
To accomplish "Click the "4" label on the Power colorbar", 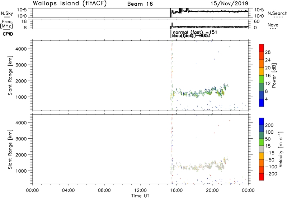I will (x=267, y=99).
